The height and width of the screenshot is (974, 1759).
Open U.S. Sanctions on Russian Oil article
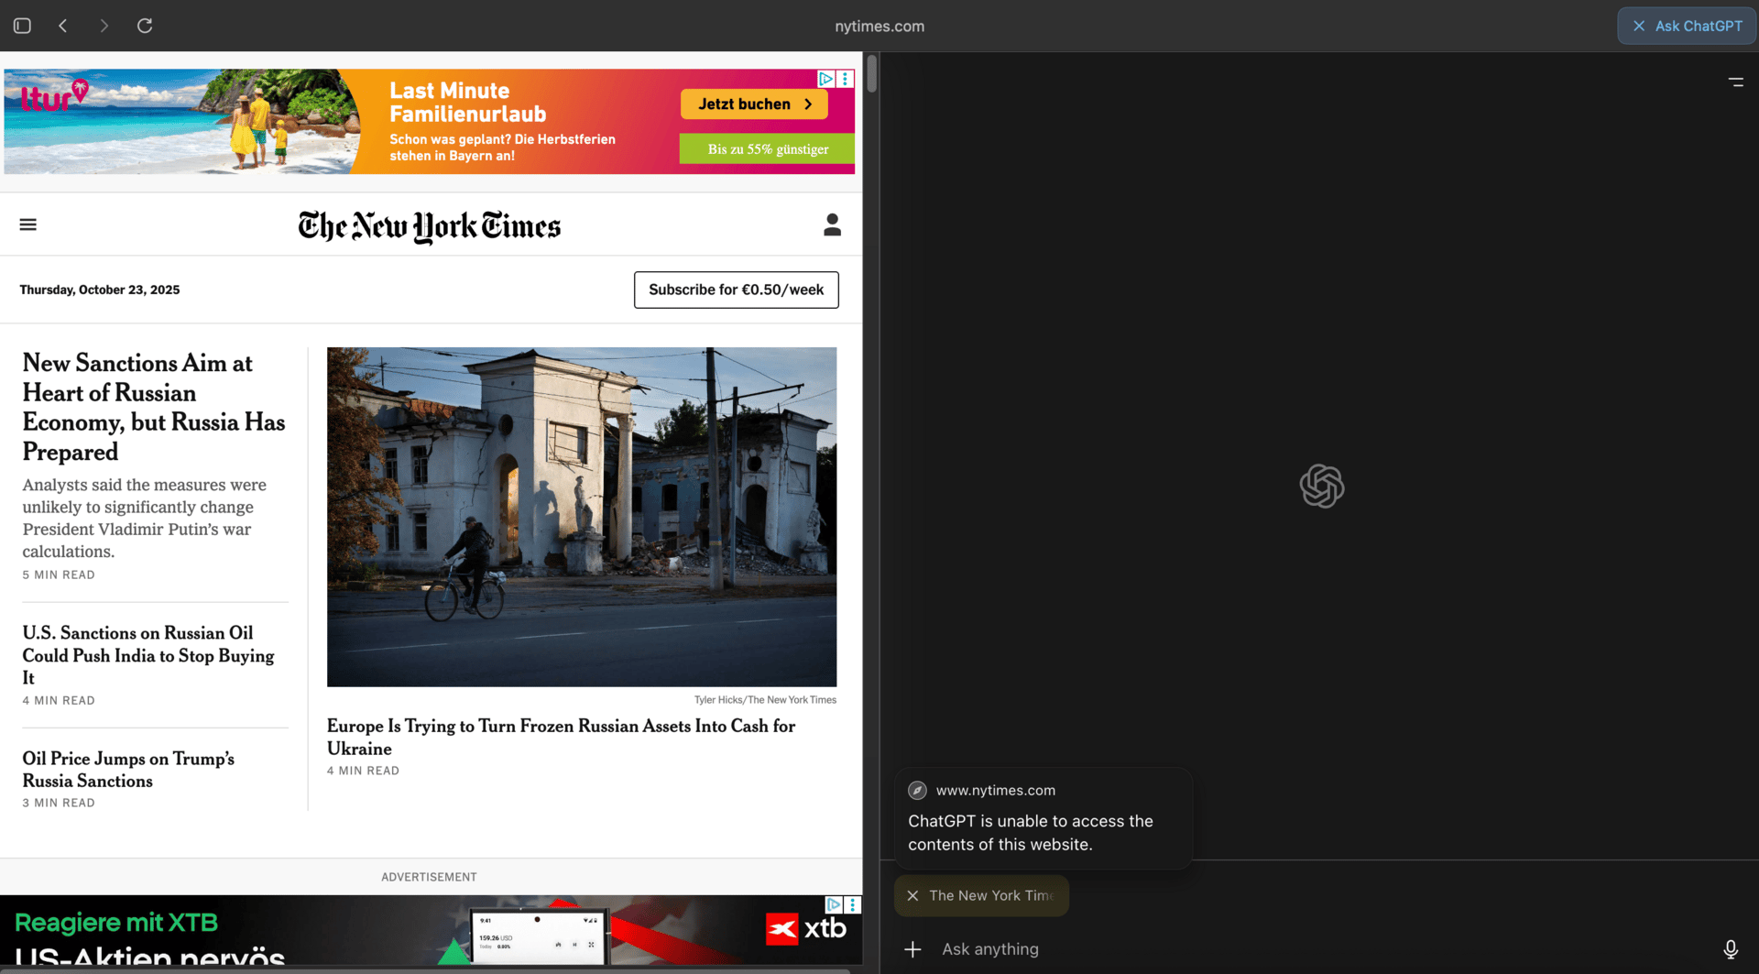tap(148, 655)
